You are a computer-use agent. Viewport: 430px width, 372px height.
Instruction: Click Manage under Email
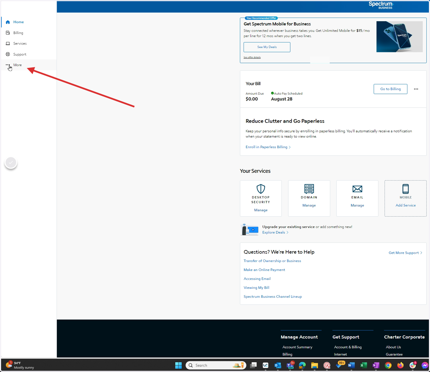357,206
